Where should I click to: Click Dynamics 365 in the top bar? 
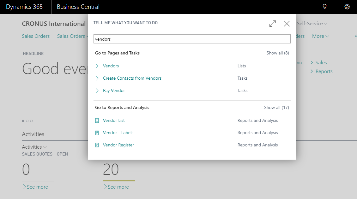coord(24,7)
